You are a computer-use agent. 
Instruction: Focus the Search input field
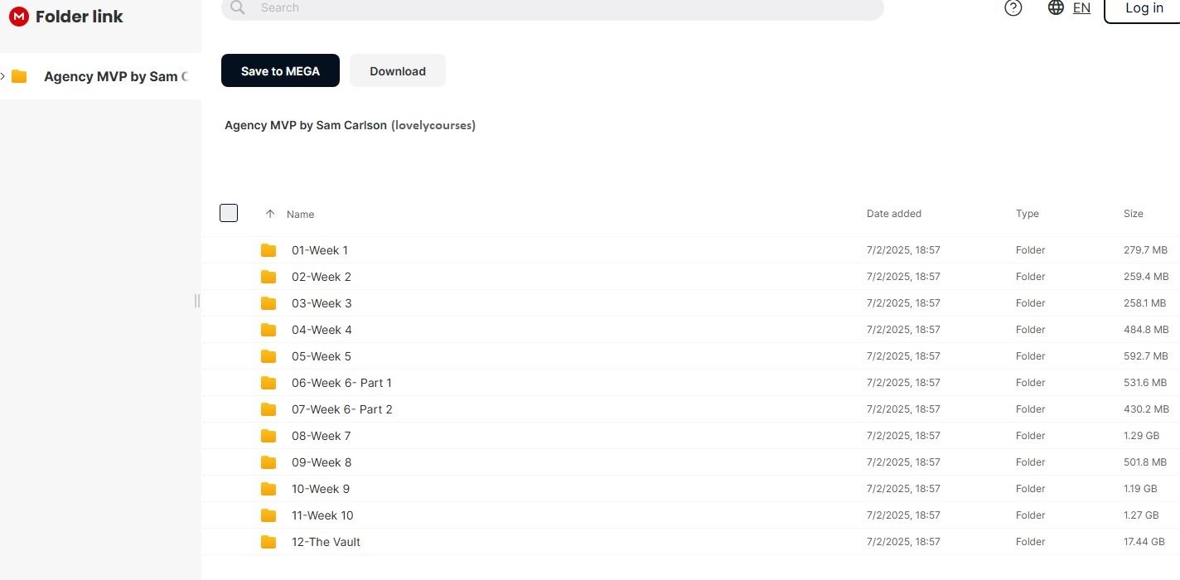(x=563, y=7)
